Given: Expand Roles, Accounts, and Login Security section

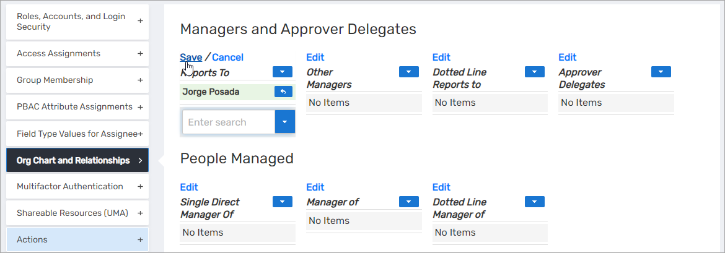Looking at the screenshot, I should pos(140,22).
